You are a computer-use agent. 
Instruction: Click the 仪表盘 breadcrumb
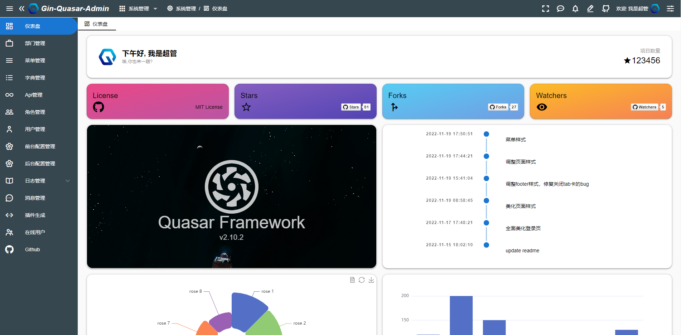tap(216, 9)
